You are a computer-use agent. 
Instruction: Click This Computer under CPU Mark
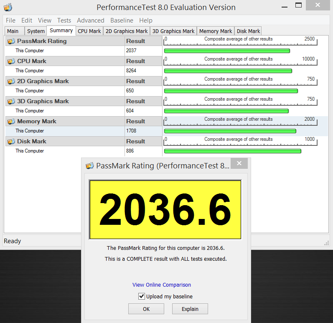[30, 71]
